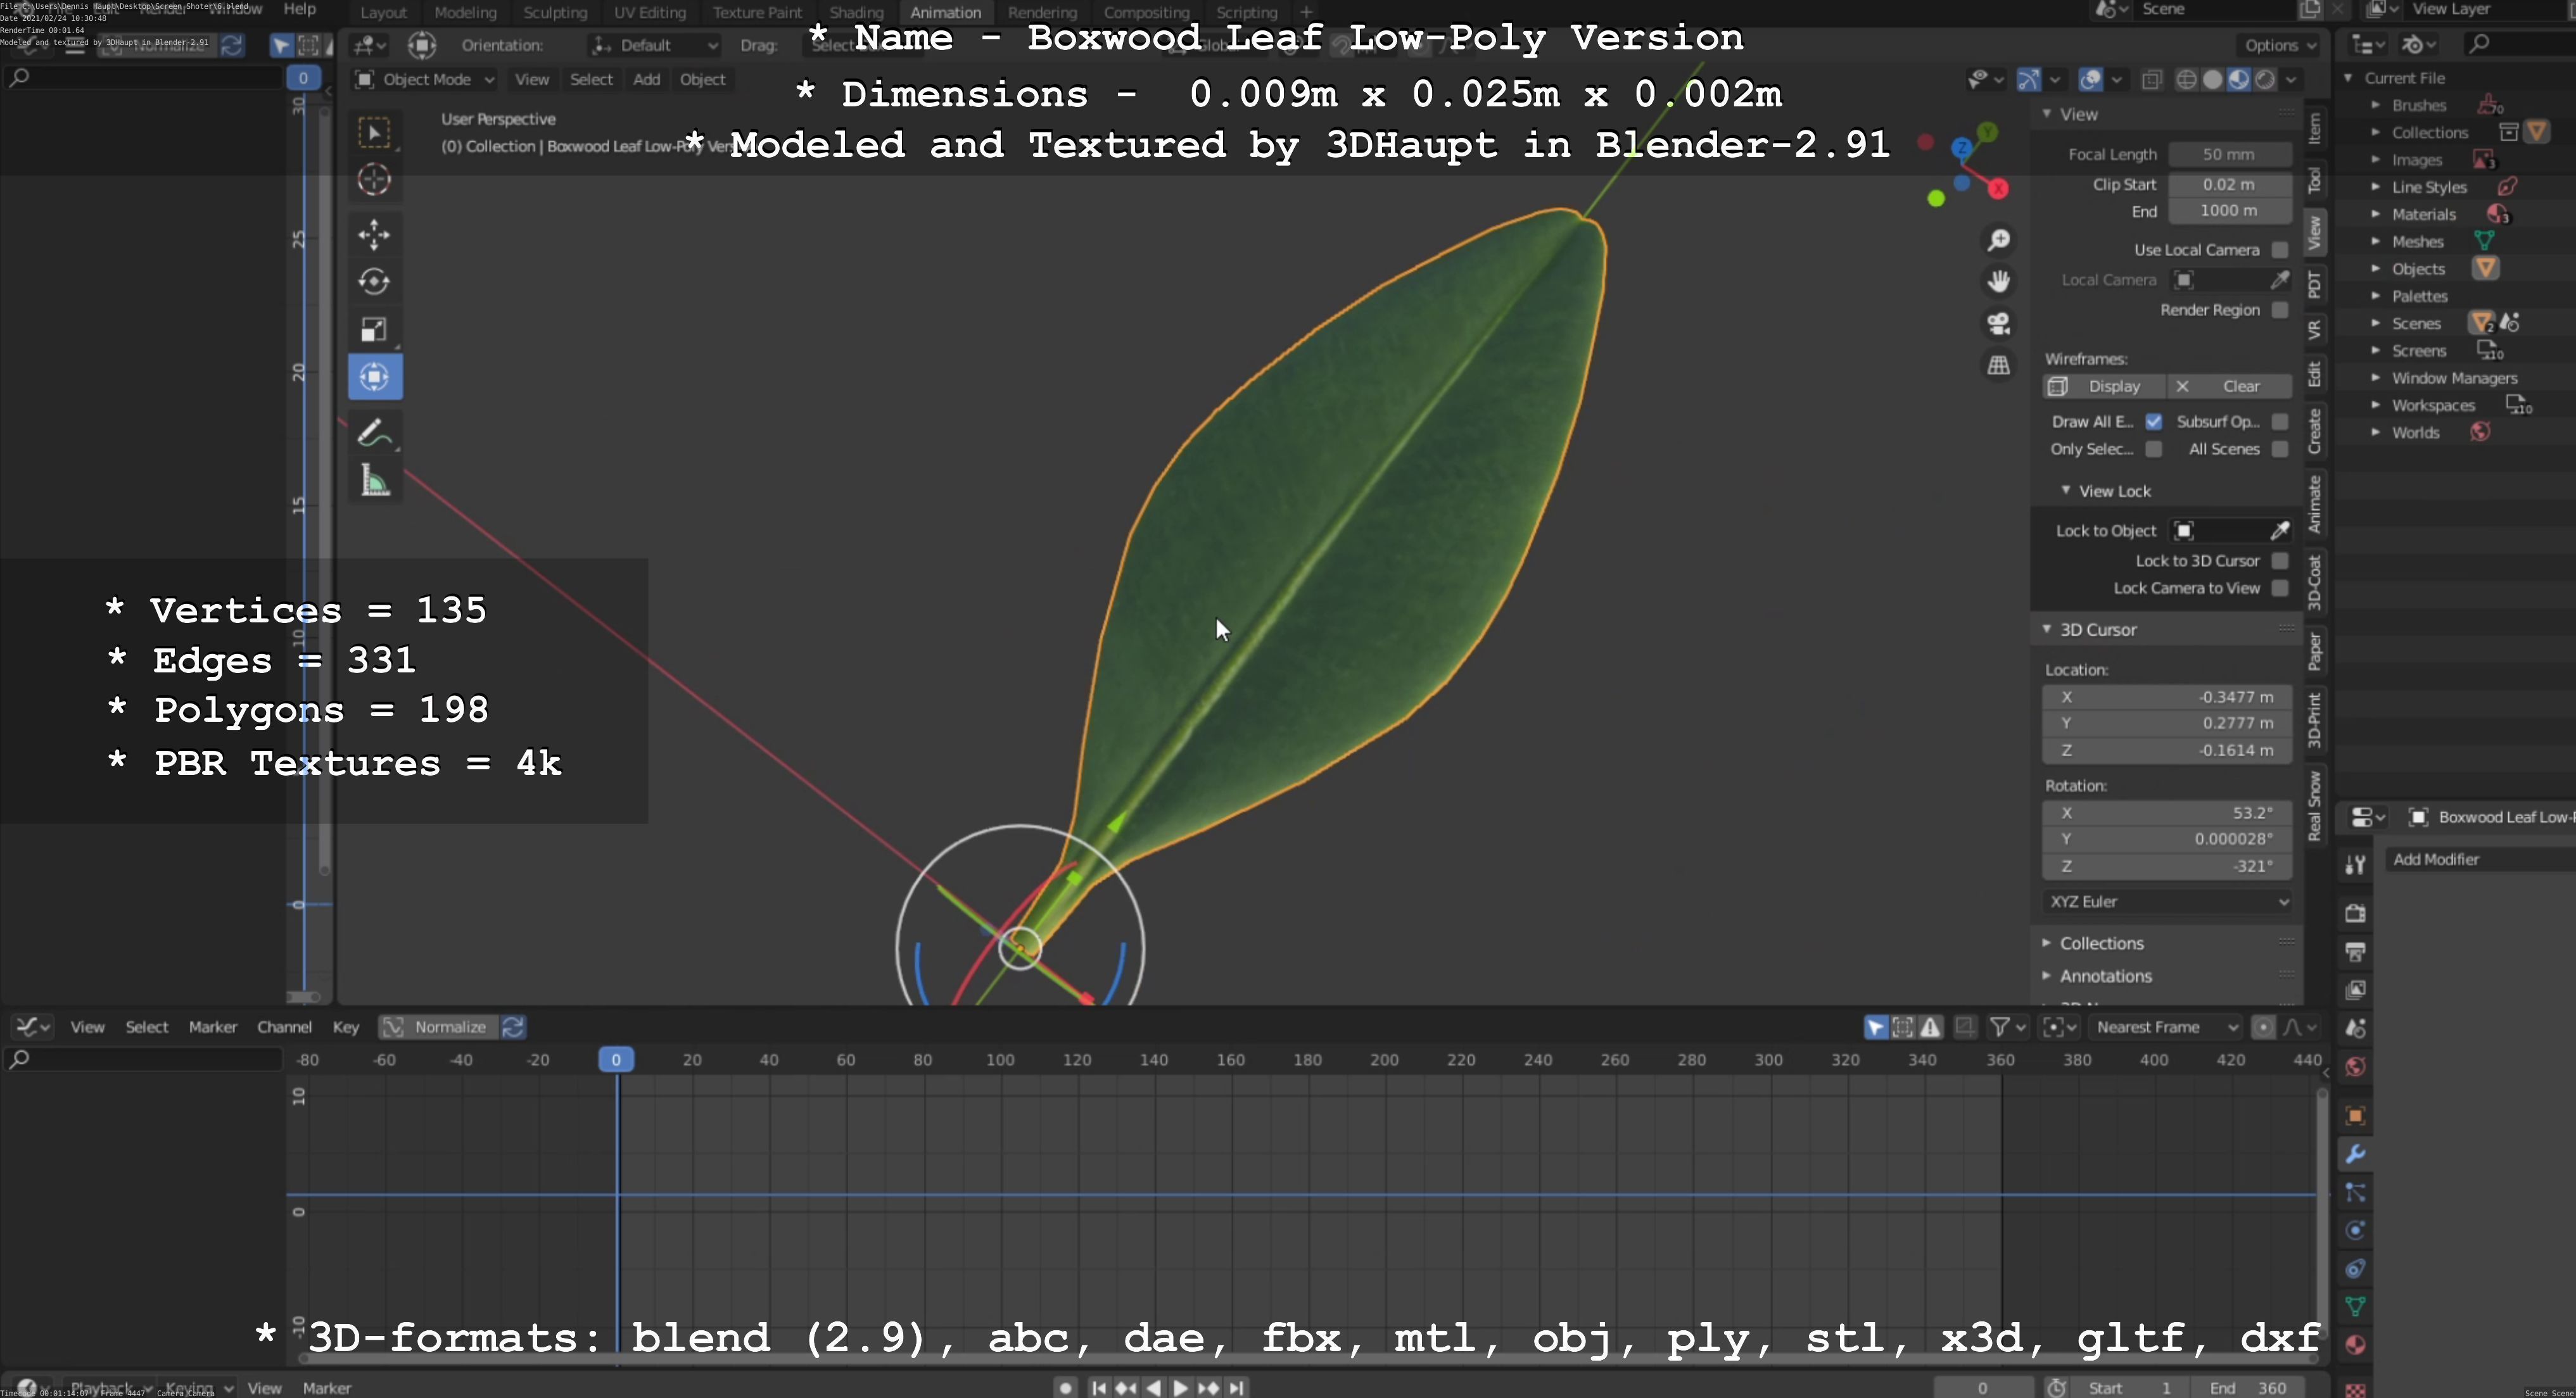Viewport: 2576px width, 1398px height.
Task: Expand Worlds in outliner tree
Action: click(2376, 432)
